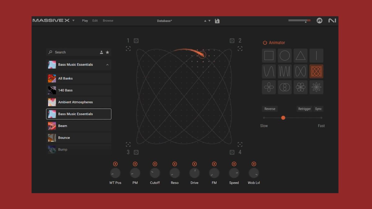Image resolution: width=372 pixels, height=209 pixels.
Task: Select the highlighted Bass Music Essentials bank
Action: [79, 114]
